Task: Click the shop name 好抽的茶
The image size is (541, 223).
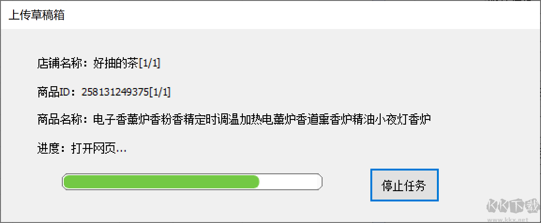Action: 116,64
